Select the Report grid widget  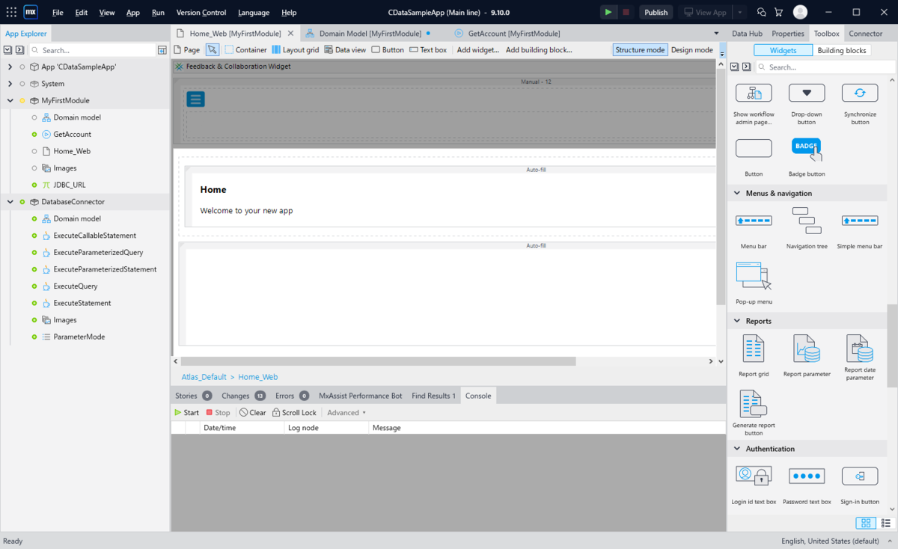[x=754, y=356]
